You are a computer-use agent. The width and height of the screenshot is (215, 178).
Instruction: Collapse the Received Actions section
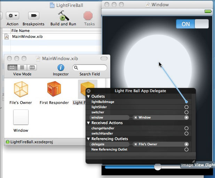point(88,123)
